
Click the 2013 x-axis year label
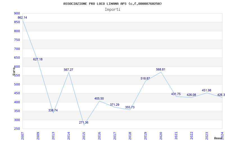click(53, 136)
